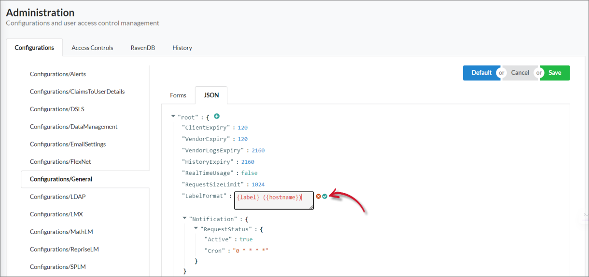Click the ClientExpiry value 120

tap(242, 128)
